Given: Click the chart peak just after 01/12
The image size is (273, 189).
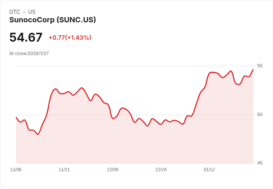Looking at the screenshot, I should point(213,72).
